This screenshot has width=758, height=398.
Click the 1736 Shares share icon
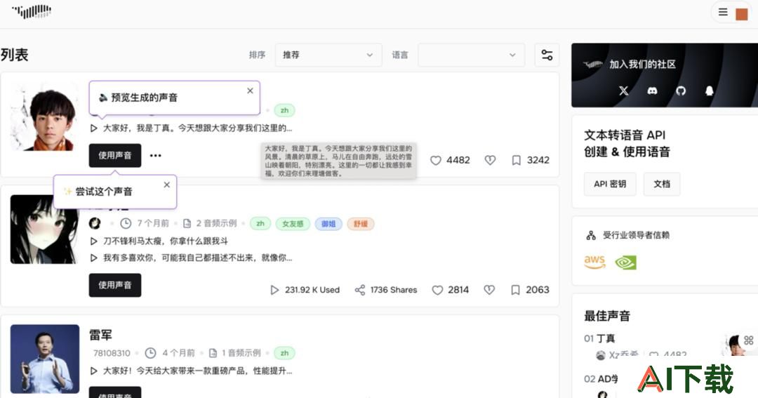point(359,290)
